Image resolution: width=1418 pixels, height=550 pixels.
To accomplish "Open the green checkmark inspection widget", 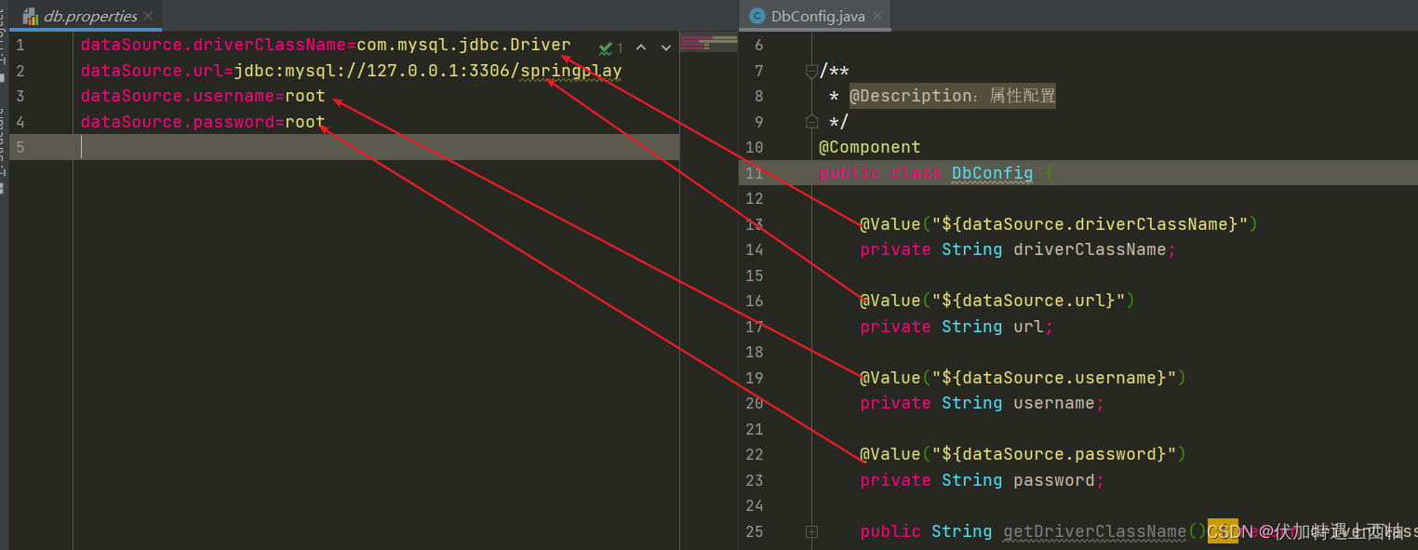I will pyautogui.click(x=611, y=47).
